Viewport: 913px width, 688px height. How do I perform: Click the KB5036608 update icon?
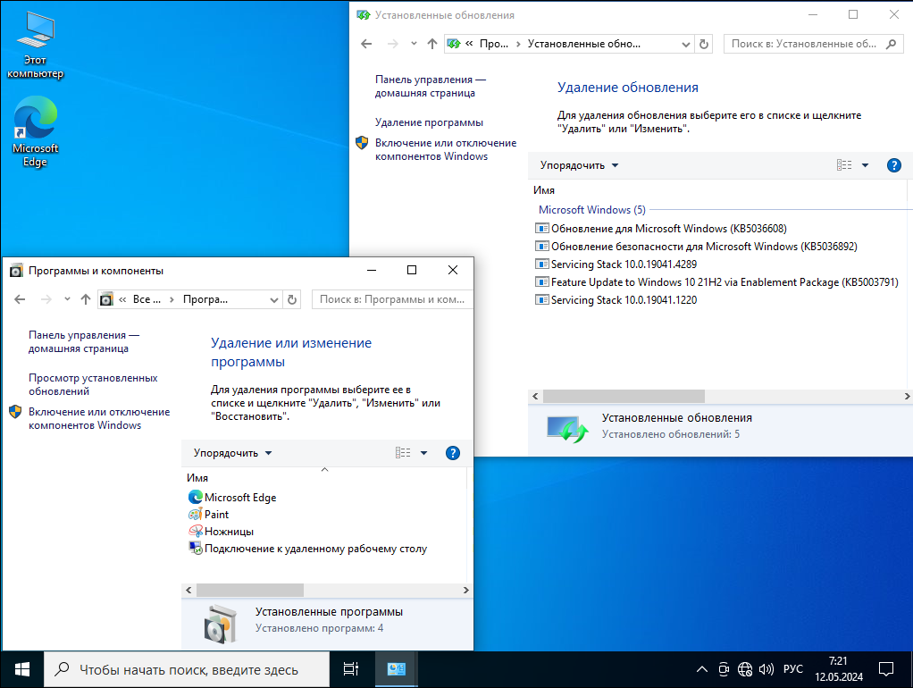[542, 229]
